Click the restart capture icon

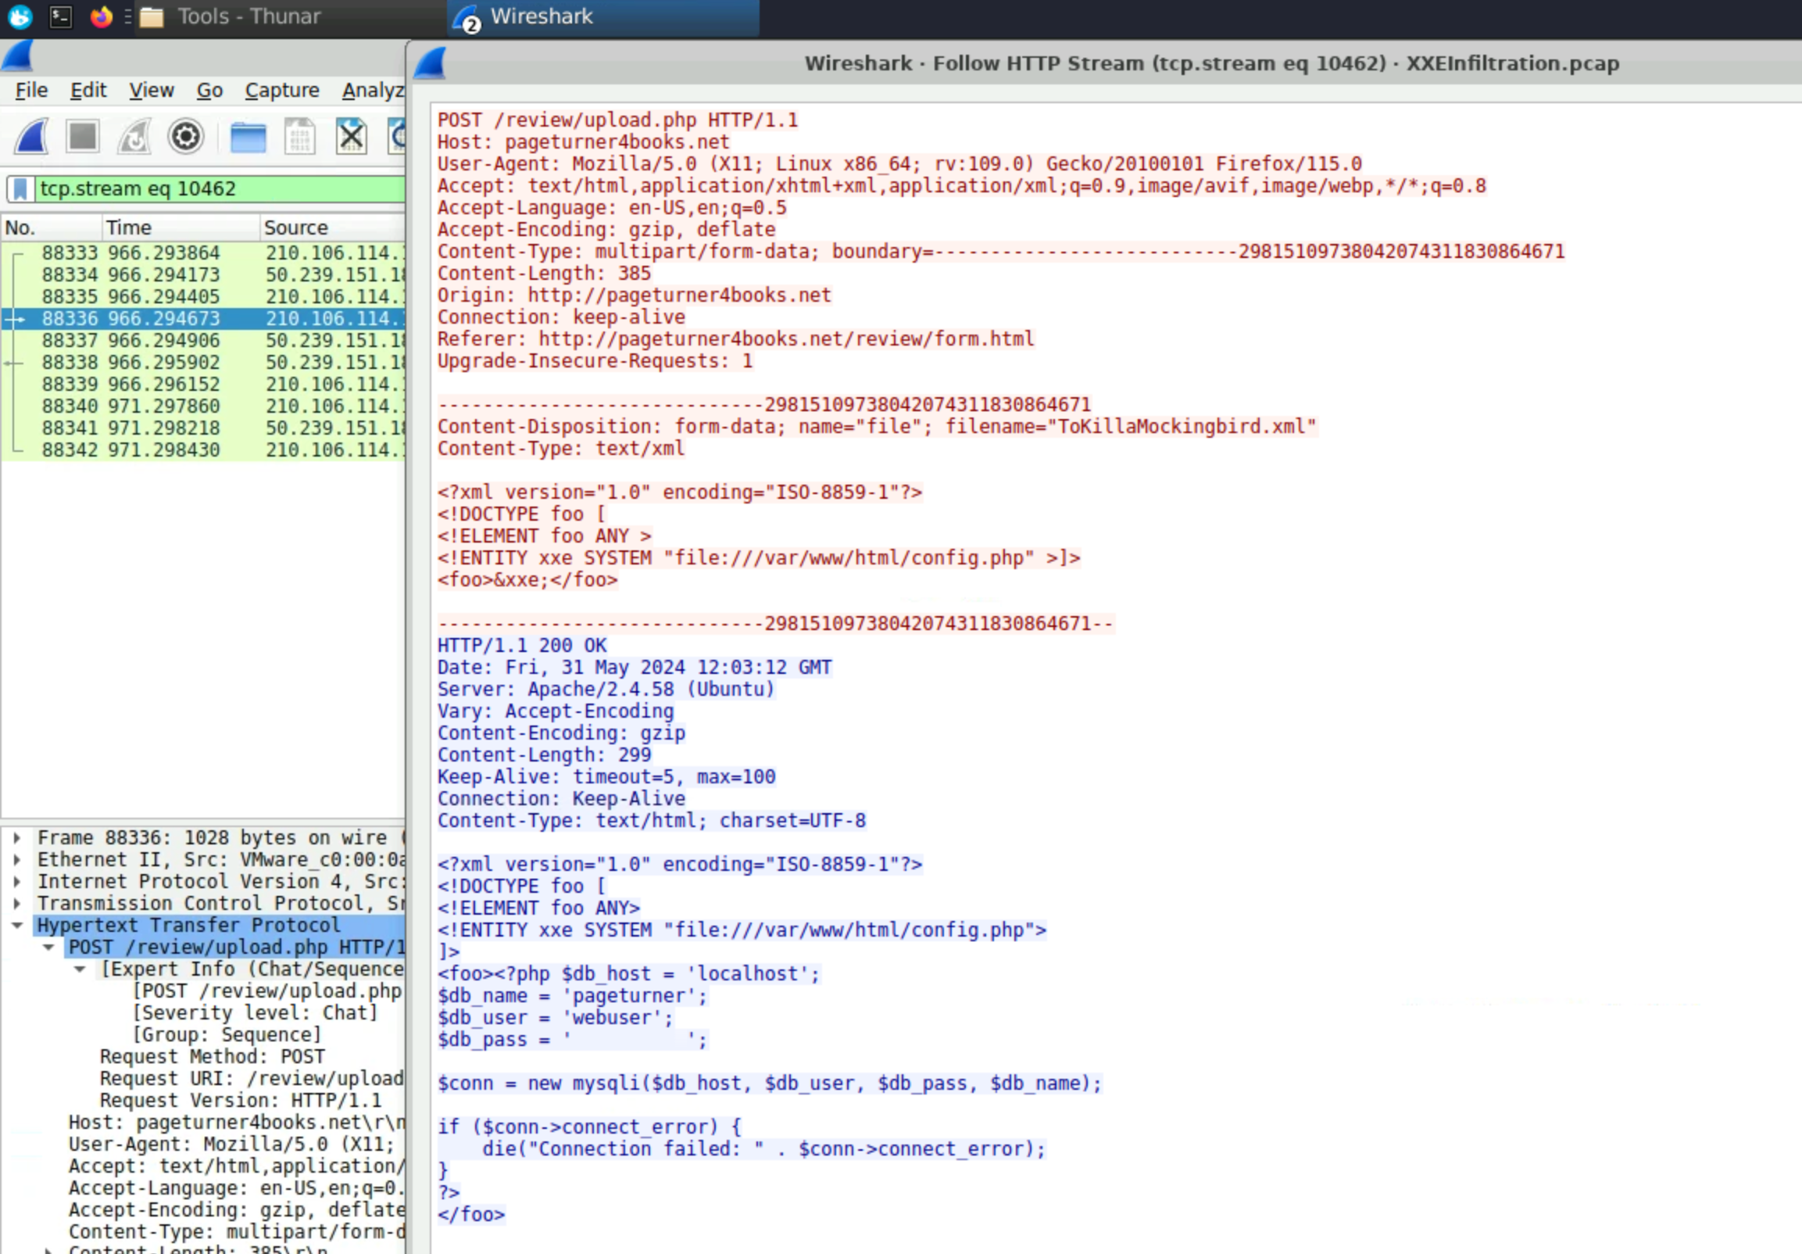click(x=134, y=137)
